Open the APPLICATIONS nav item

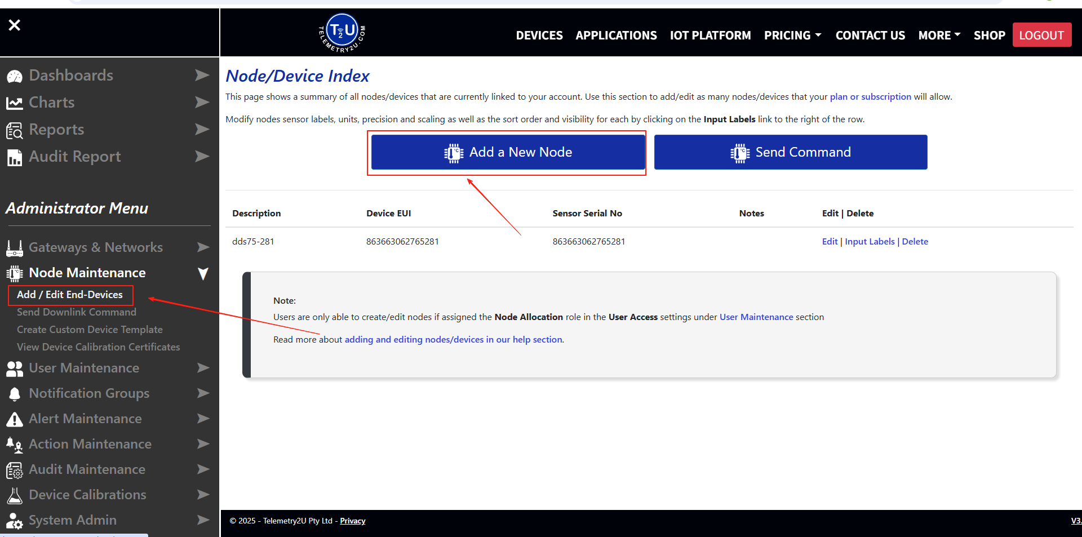(616, 35)
